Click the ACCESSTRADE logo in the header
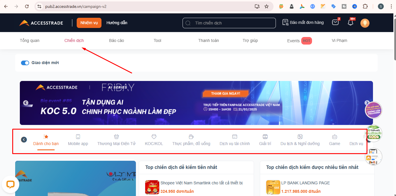This screenshot has width=396, height=196. 41,23
